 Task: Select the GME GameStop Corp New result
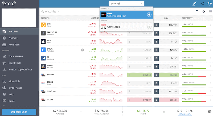[x=126, y=15]
